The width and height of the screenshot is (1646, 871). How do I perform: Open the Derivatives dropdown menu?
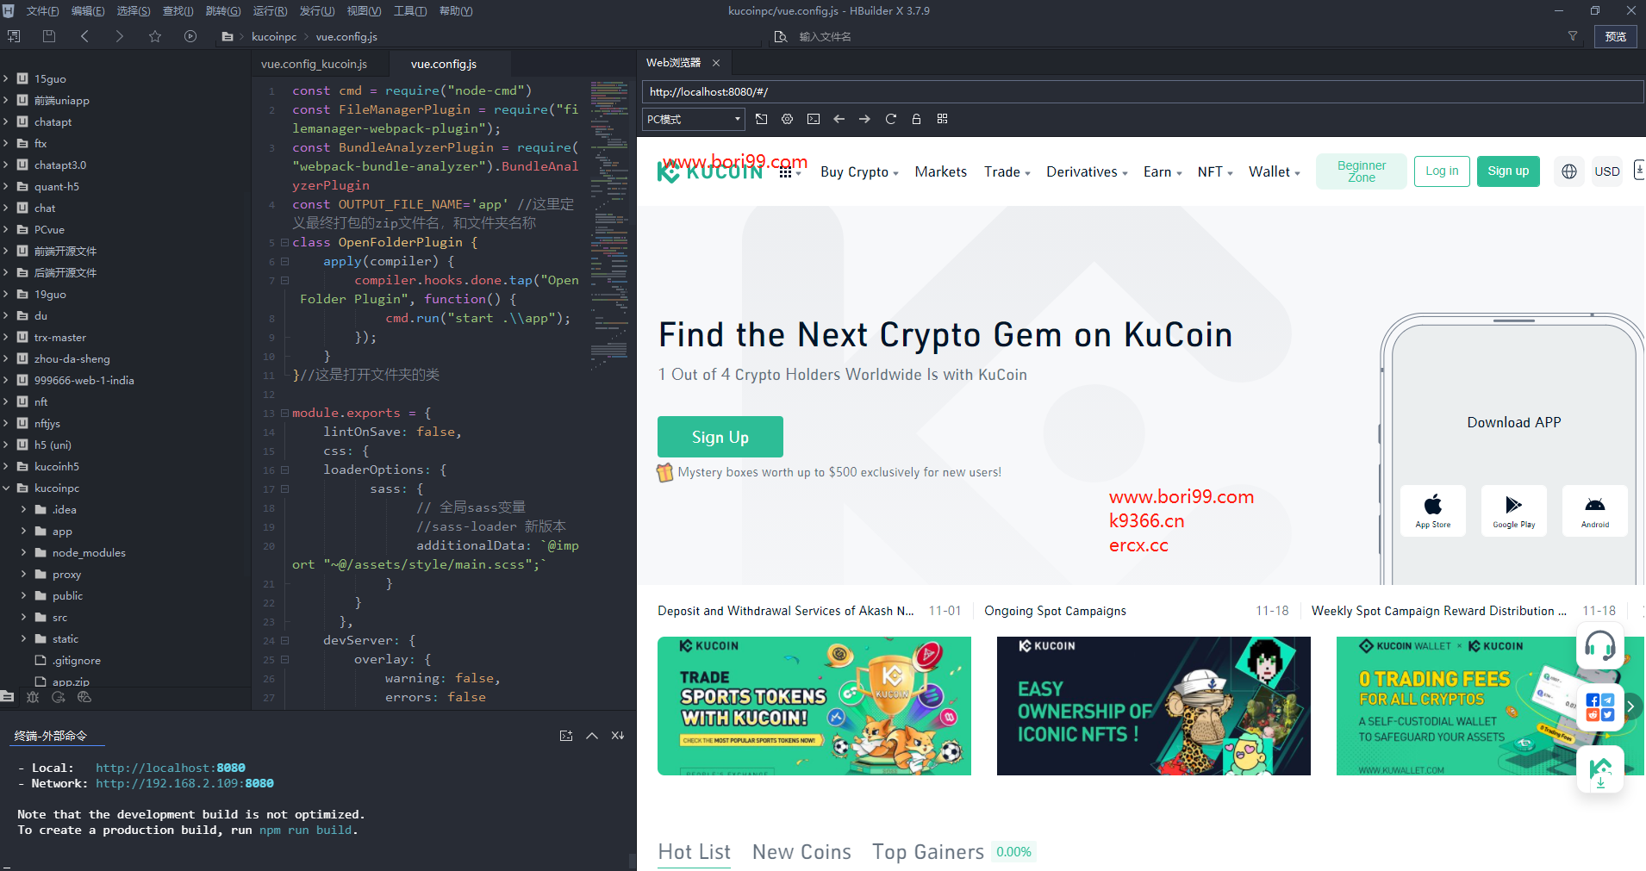(x=1087, y=172)
